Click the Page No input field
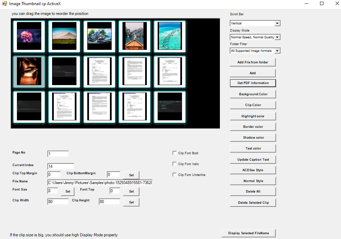The width and height of the screenshot is (341, 239). (x=58, y=154)
